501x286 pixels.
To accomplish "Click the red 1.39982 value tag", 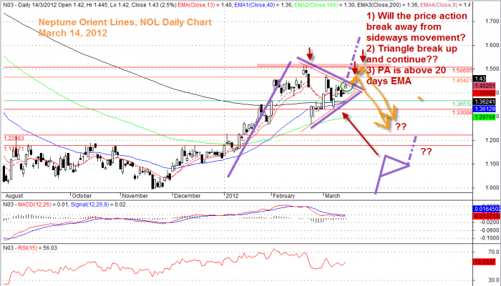I will click(485, 93).
